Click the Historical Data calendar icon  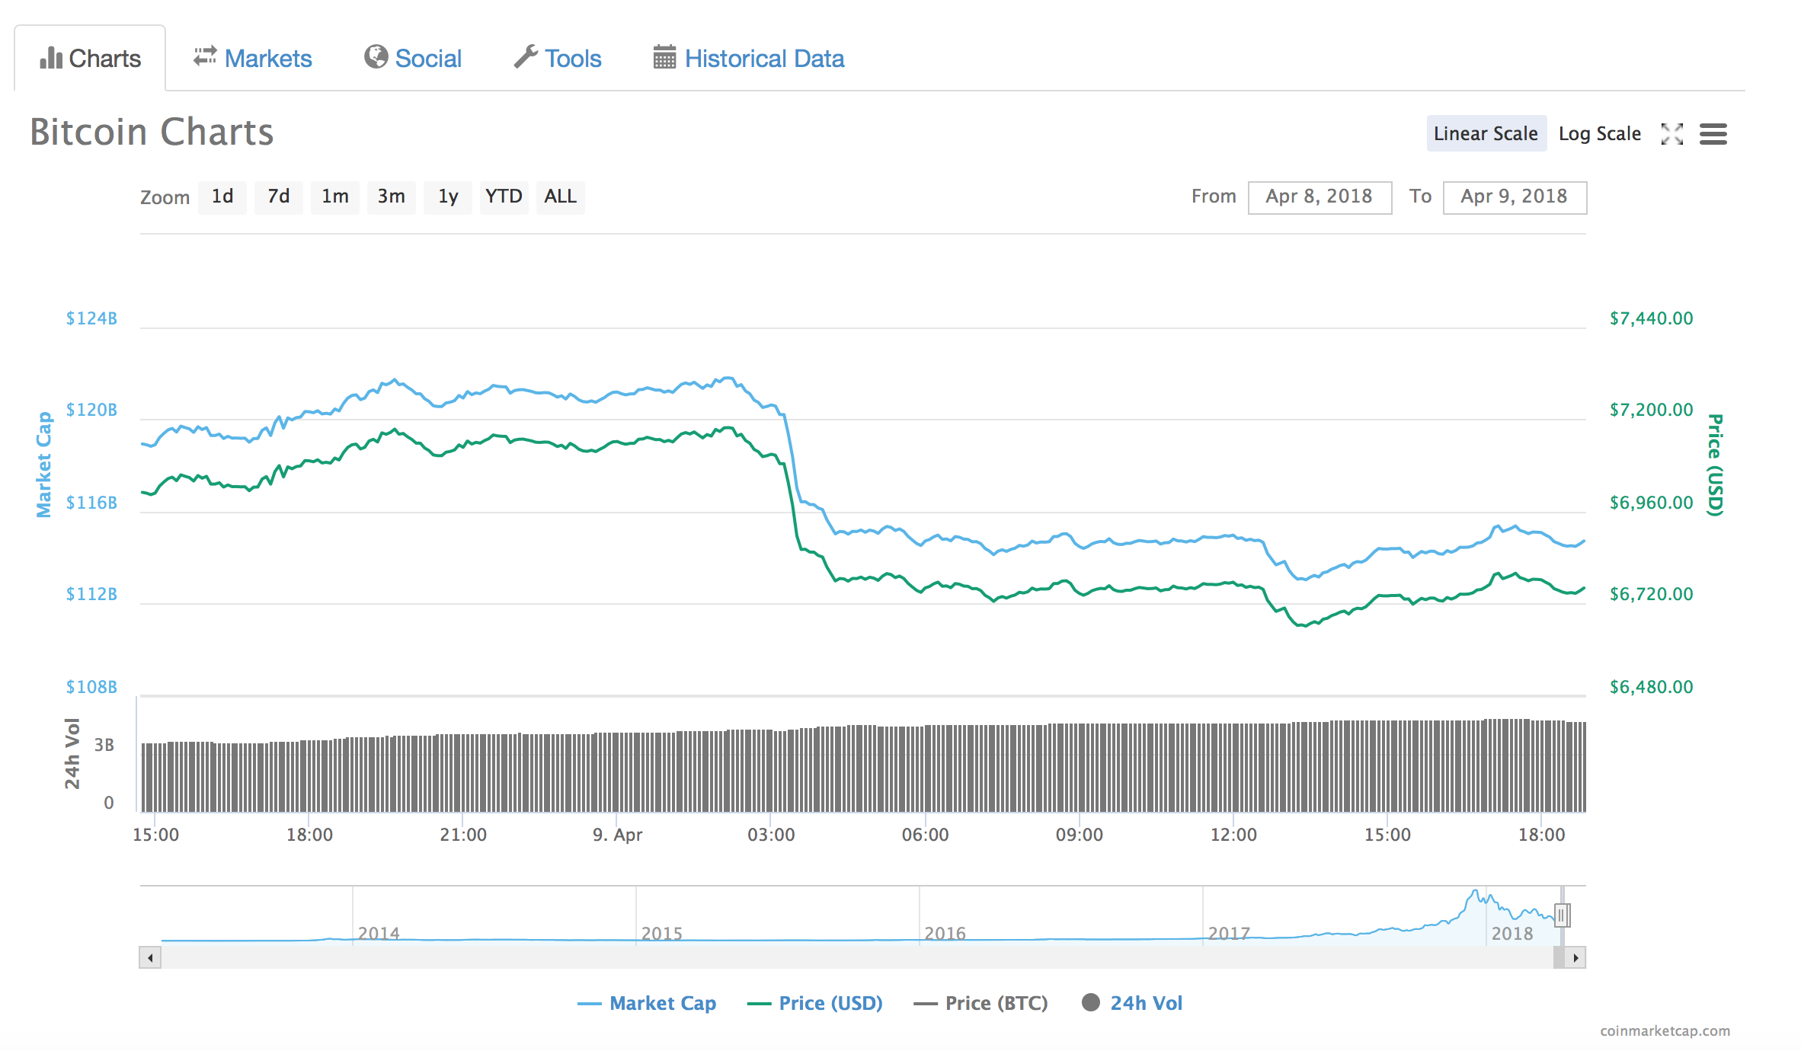[664, 57]
